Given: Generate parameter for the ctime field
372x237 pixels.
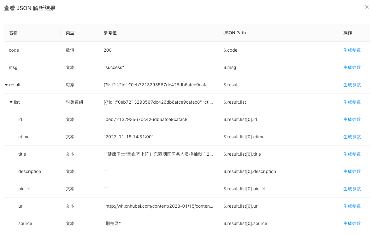Looking at the screenshot, I should point(352,137).
